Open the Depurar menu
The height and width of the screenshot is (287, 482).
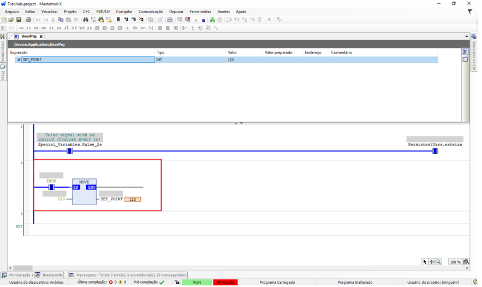[x=176, y=11]
